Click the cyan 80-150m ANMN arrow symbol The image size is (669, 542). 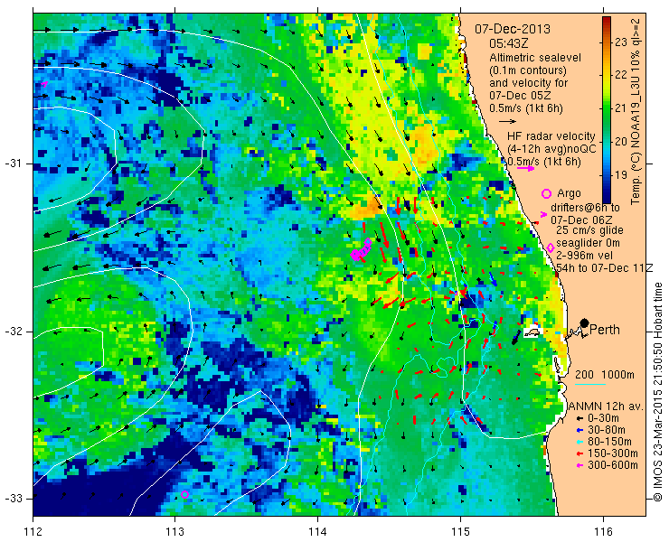click(579, 443)
